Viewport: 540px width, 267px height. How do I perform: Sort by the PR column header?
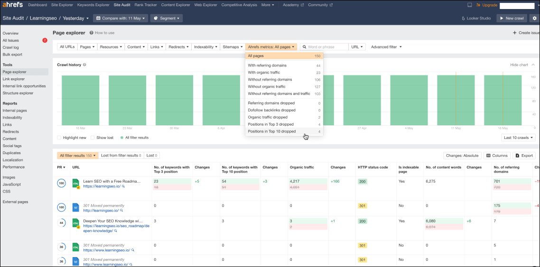[61, 167]
